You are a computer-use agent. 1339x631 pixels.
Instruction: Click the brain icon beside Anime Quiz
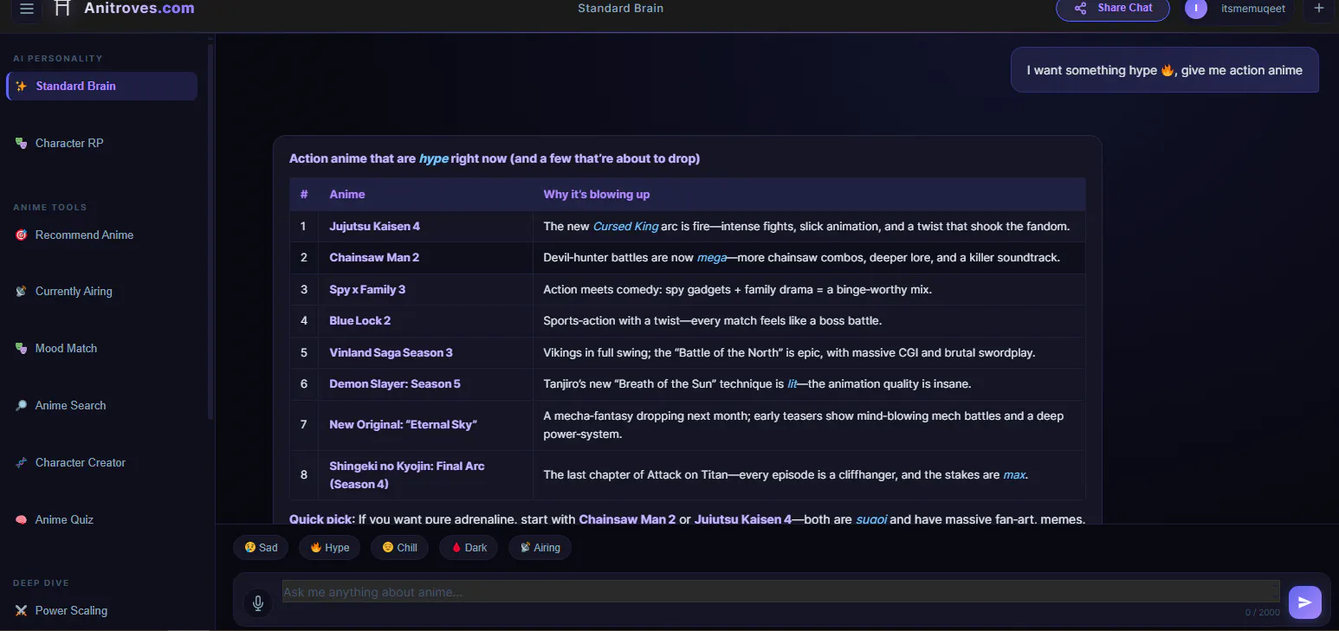[x=22, y=520]
